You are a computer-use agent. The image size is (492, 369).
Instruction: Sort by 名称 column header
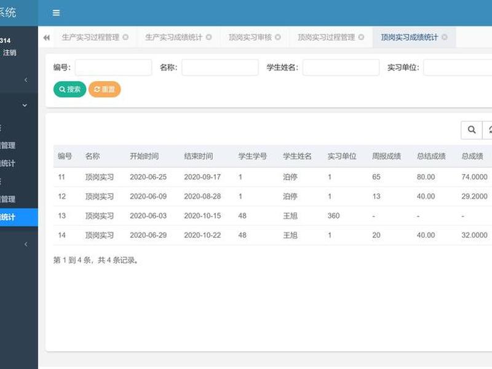coord(92,156)
